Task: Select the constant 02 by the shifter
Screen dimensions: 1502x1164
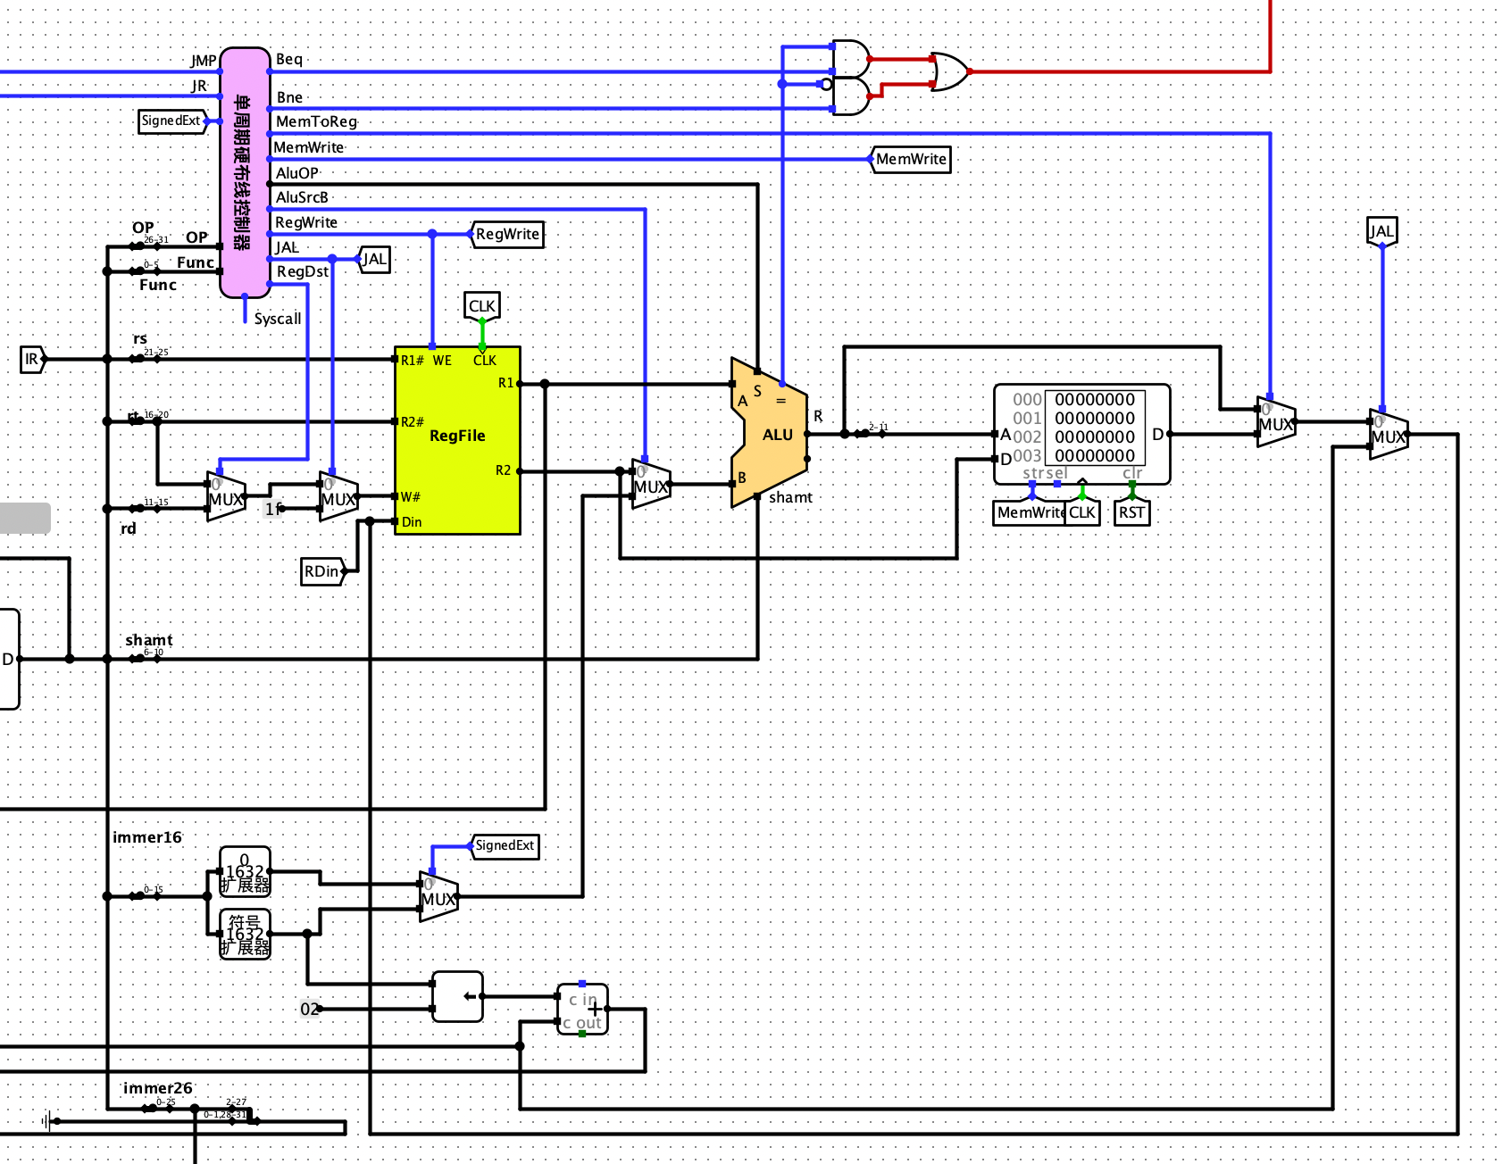Action: point(310,1009)
